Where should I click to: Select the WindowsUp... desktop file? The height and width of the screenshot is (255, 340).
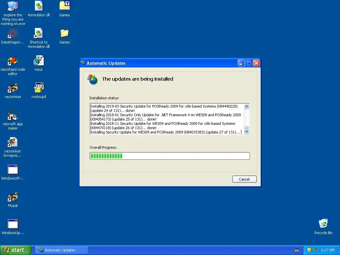(13, 227)
